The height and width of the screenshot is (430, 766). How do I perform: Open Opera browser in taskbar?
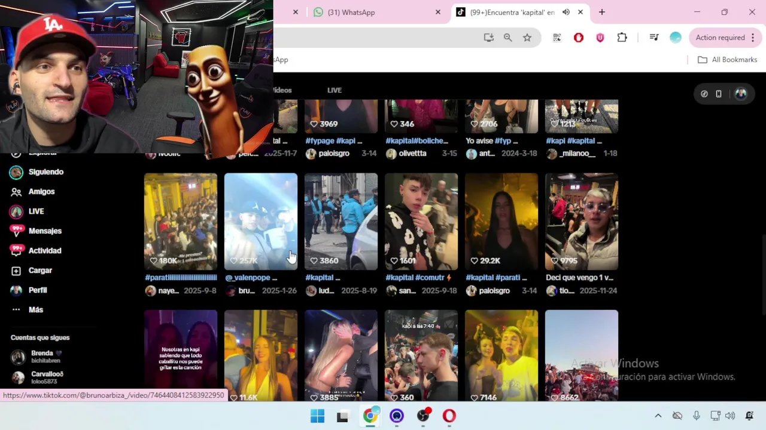(x=449, y=416)
